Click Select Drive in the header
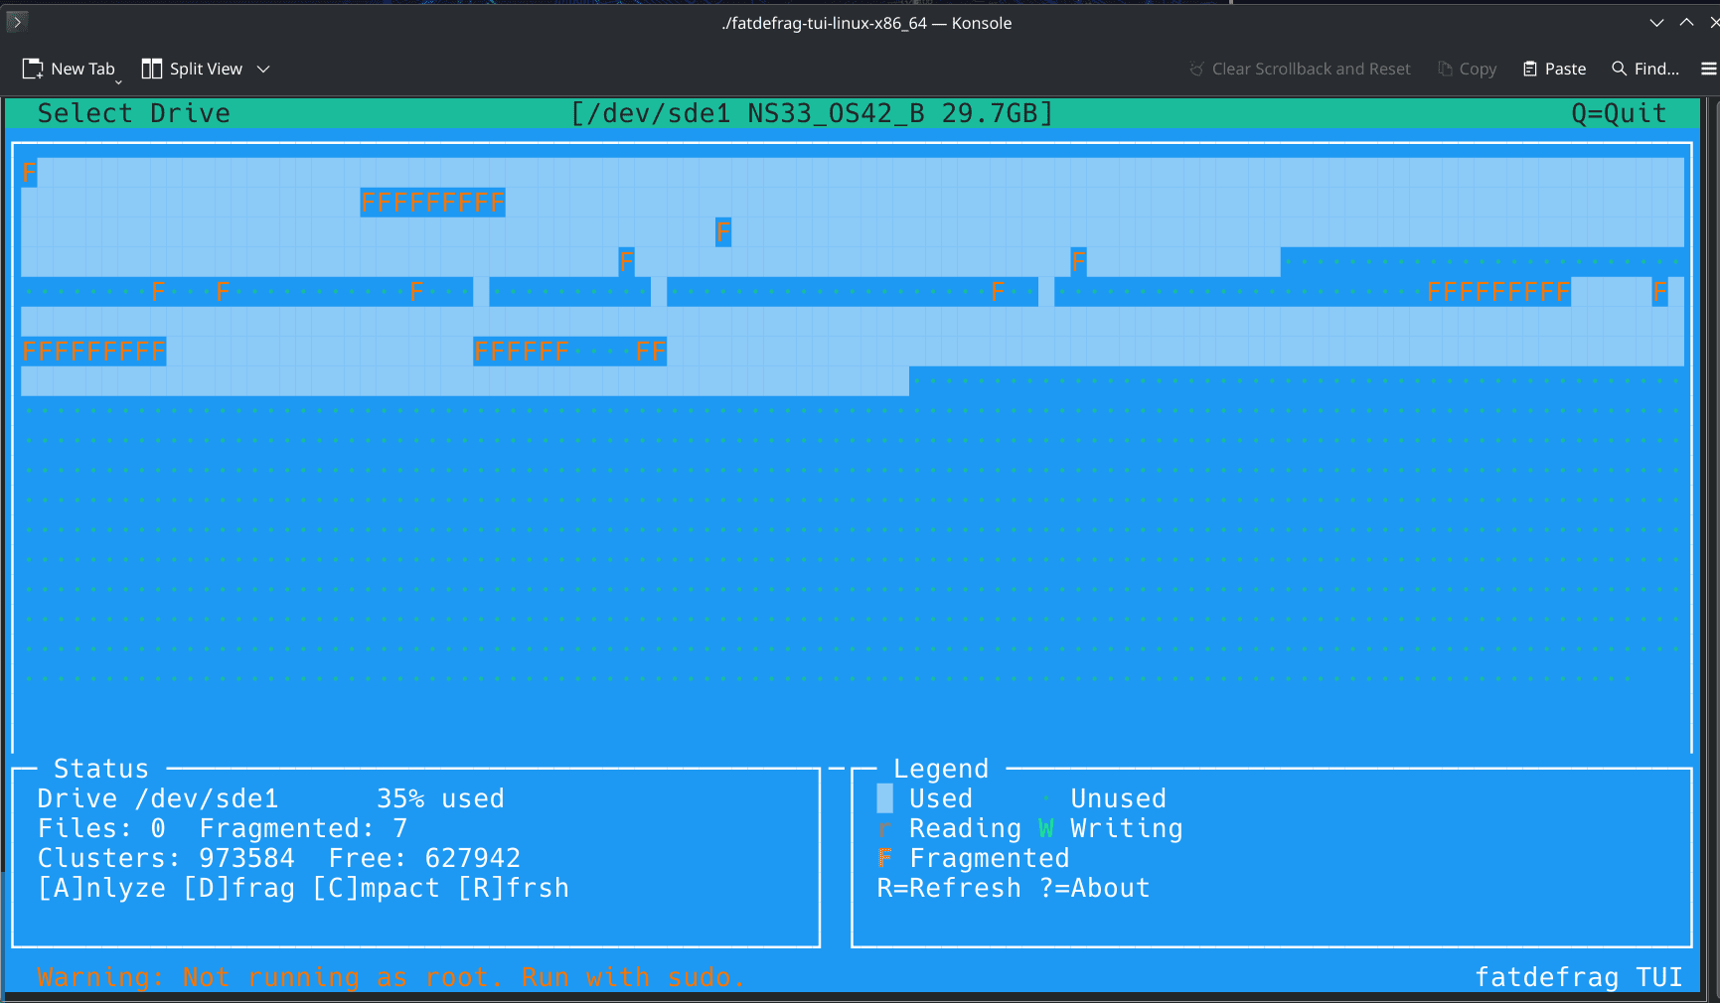The height and width of the screenshot is (1003, 1720). pos(133,113)
